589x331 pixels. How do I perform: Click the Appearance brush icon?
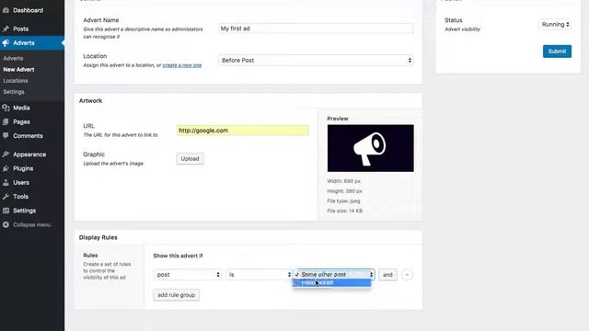coord(6,154)
